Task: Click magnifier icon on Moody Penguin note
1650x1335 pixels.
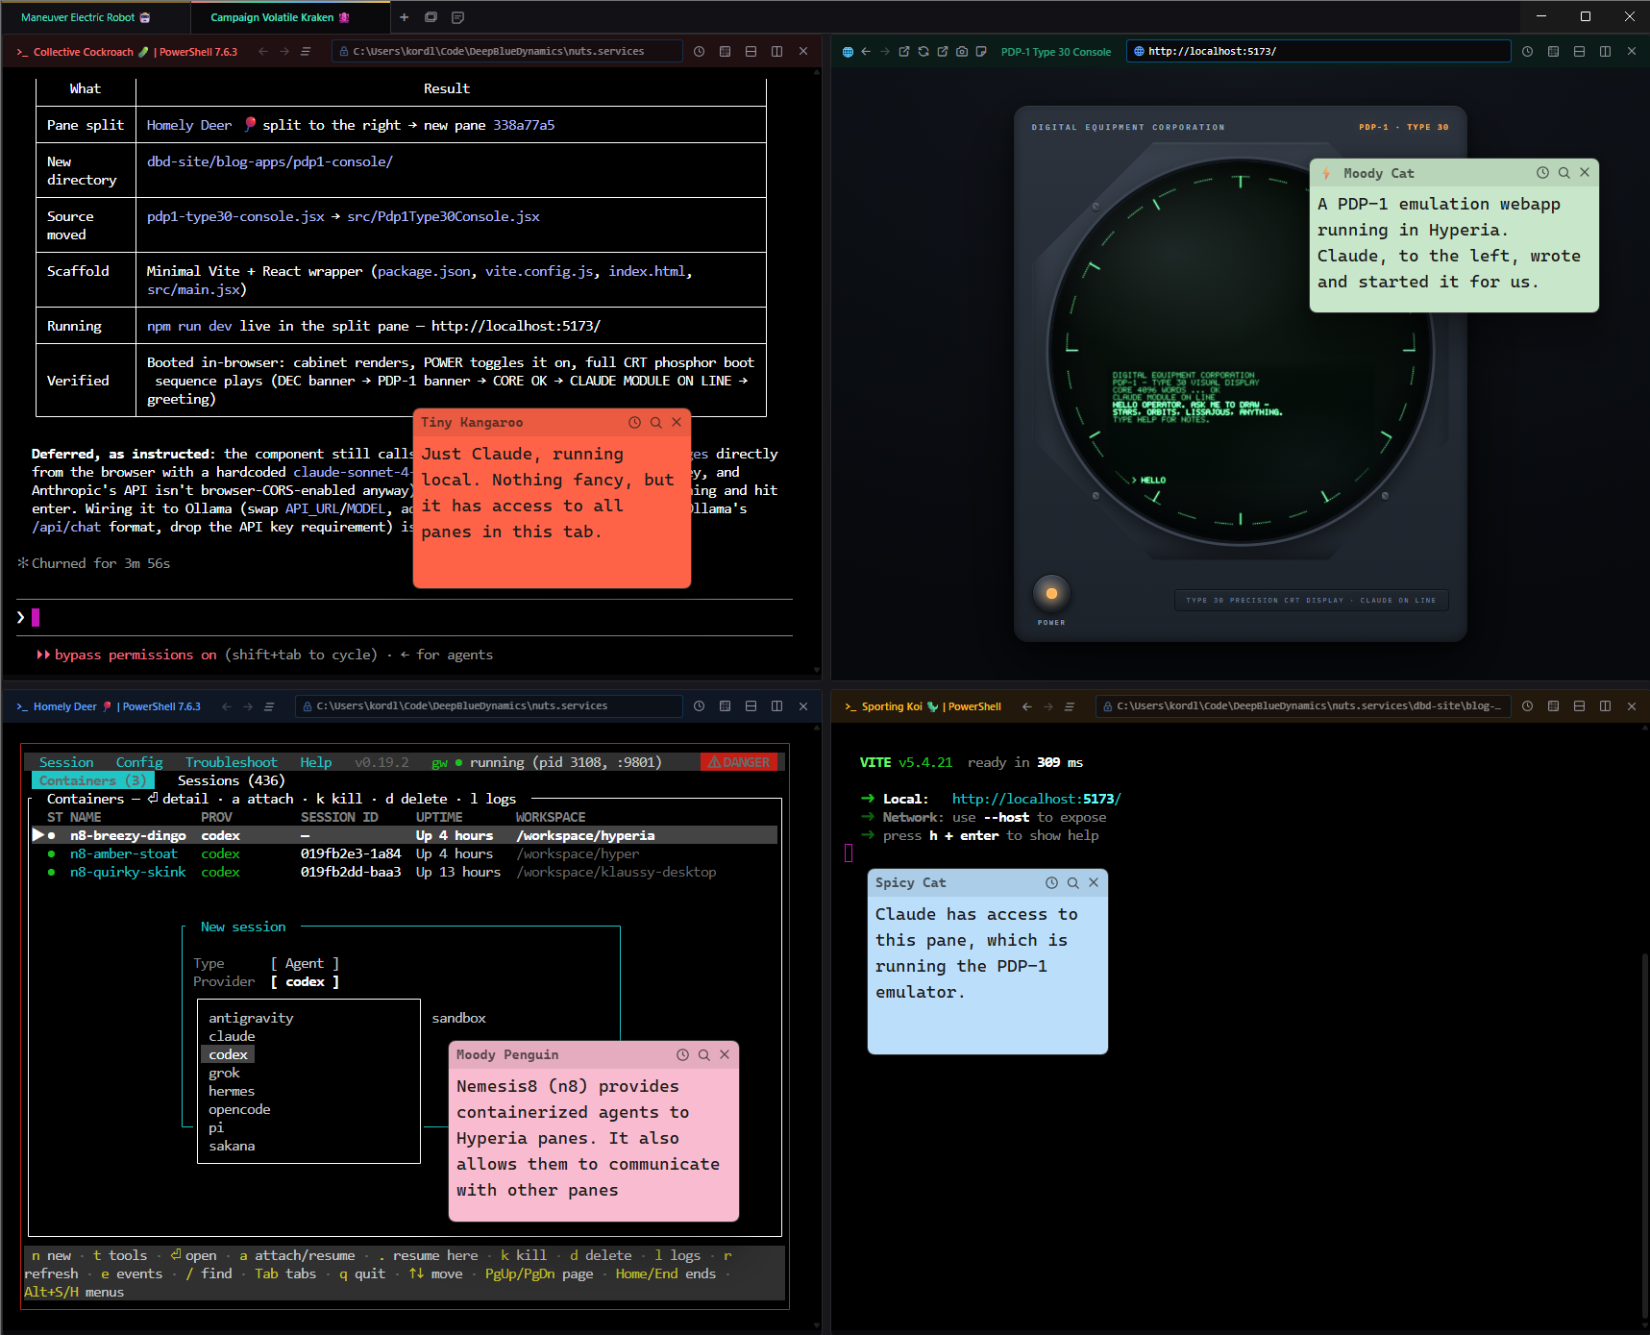Action: (703, 1055)
